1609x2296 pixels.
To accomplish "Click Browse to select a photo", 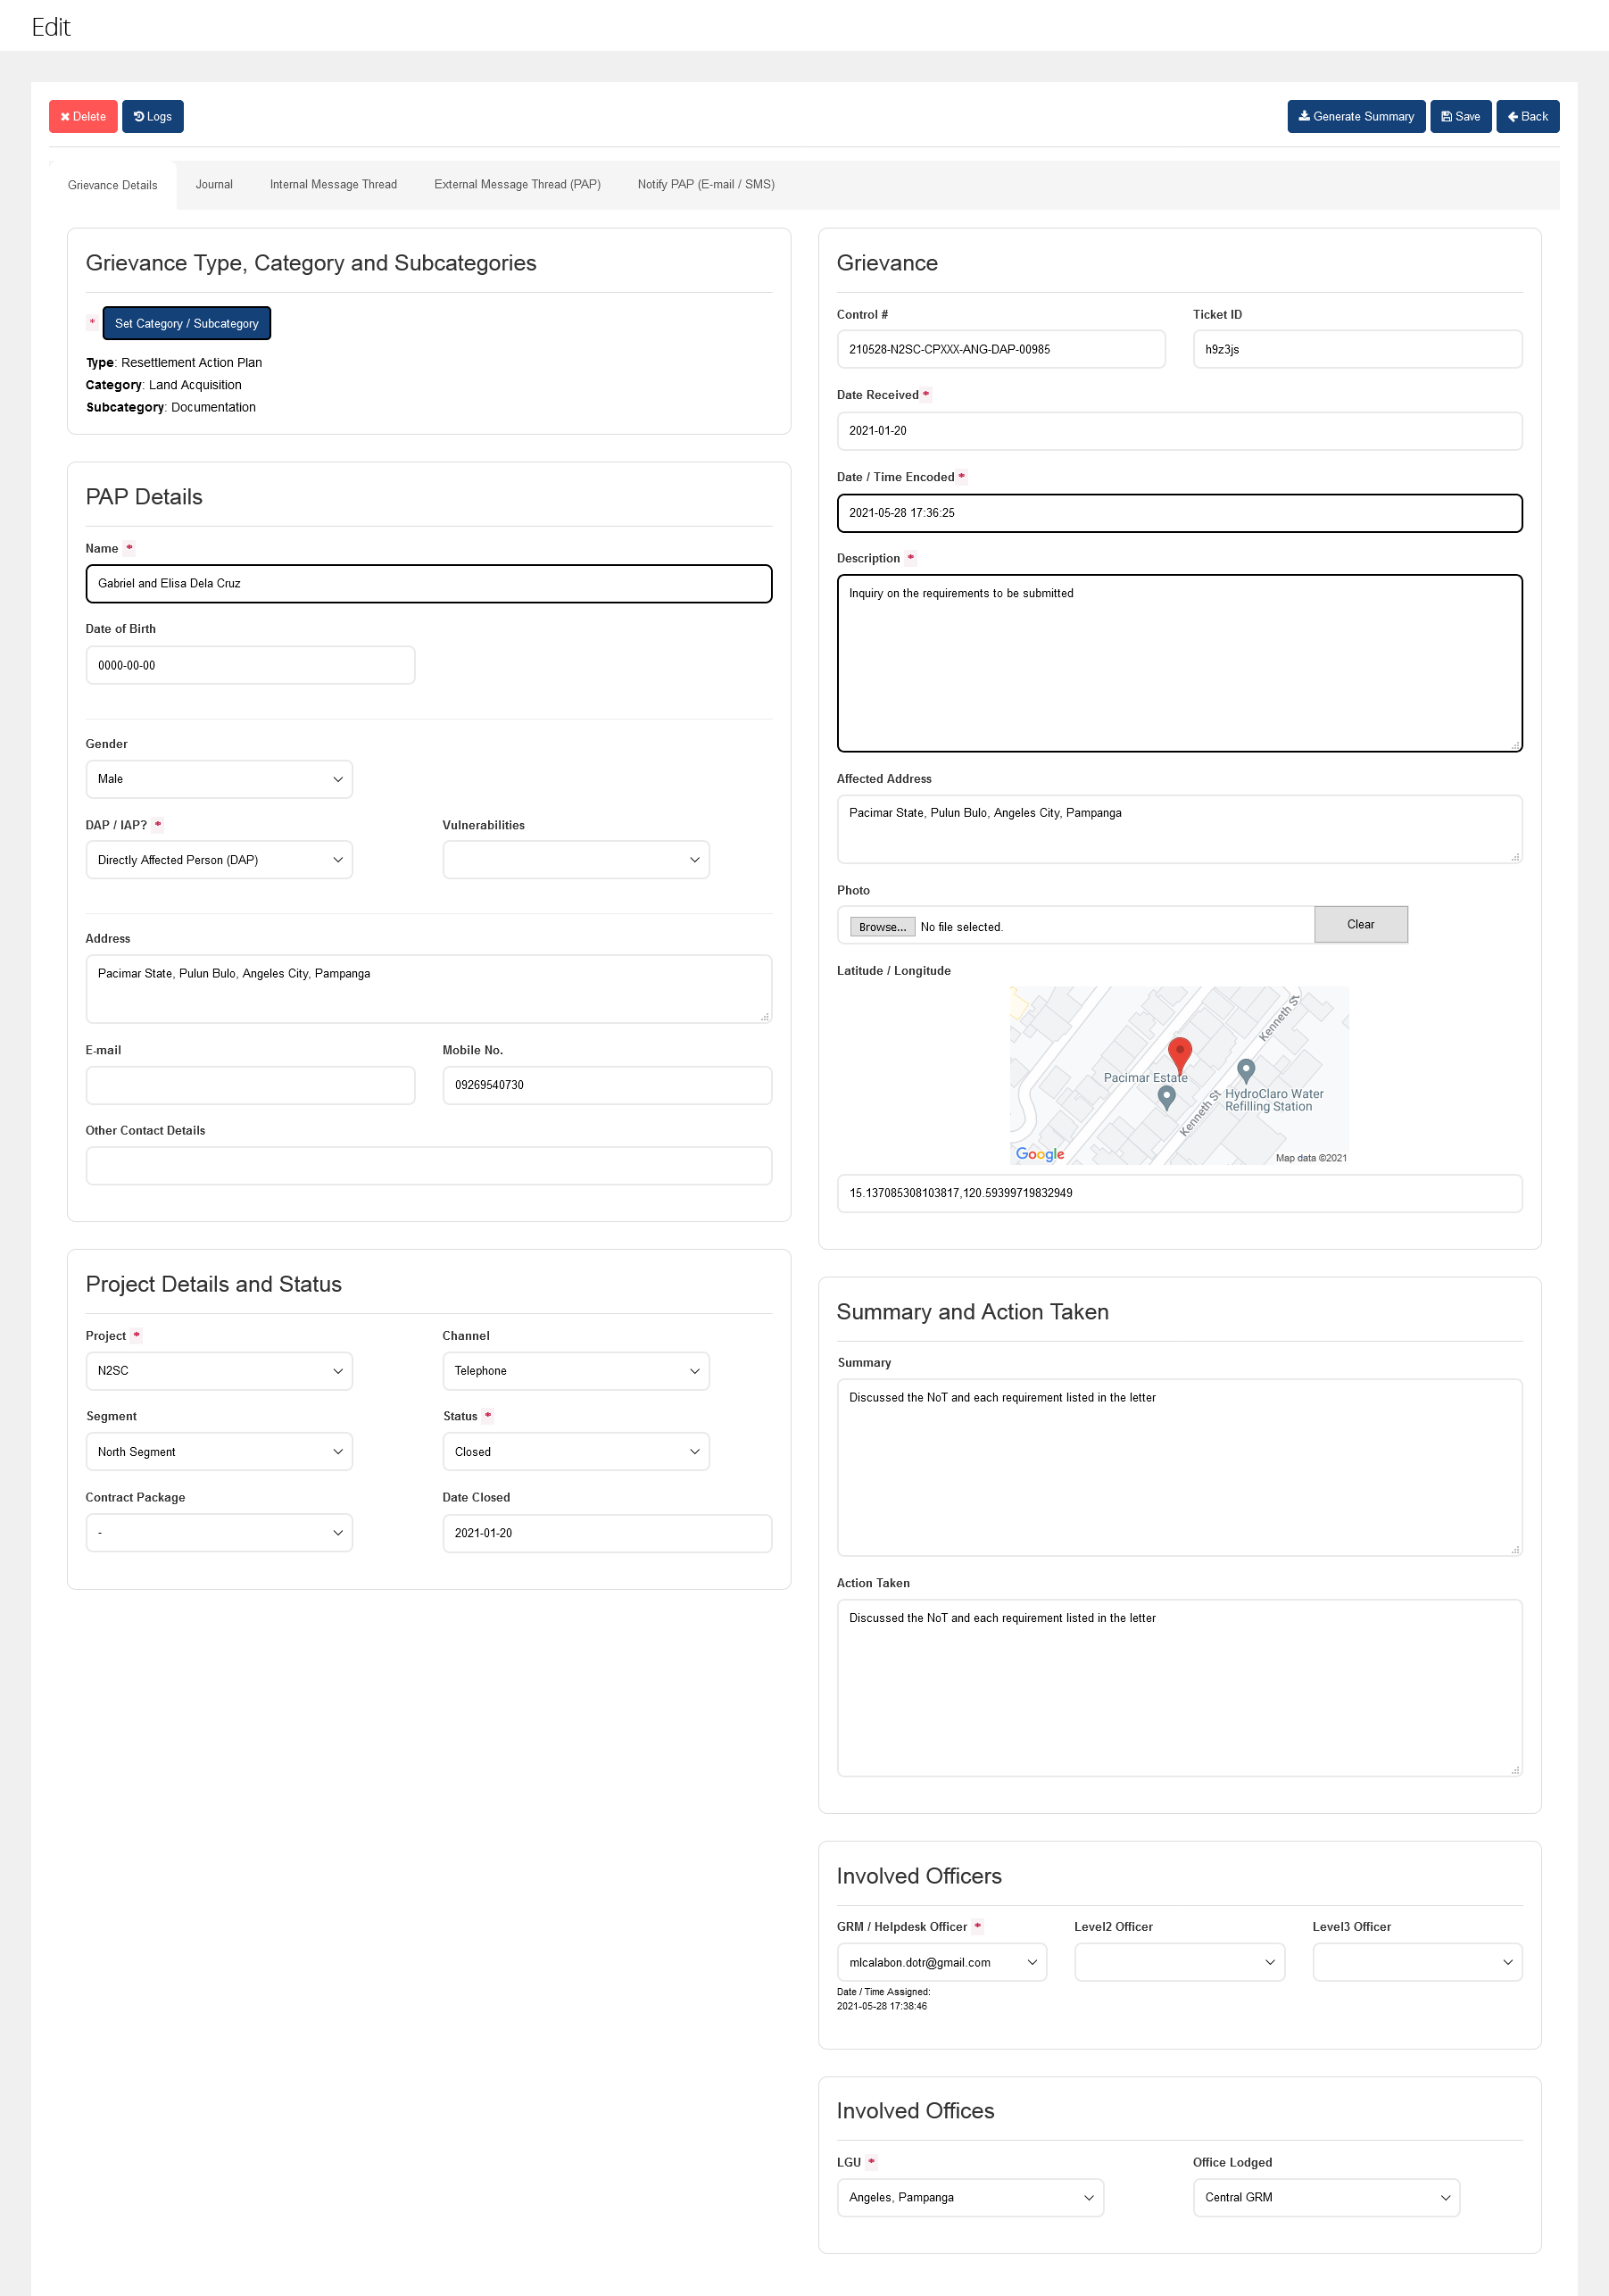I will coord(882,927).
